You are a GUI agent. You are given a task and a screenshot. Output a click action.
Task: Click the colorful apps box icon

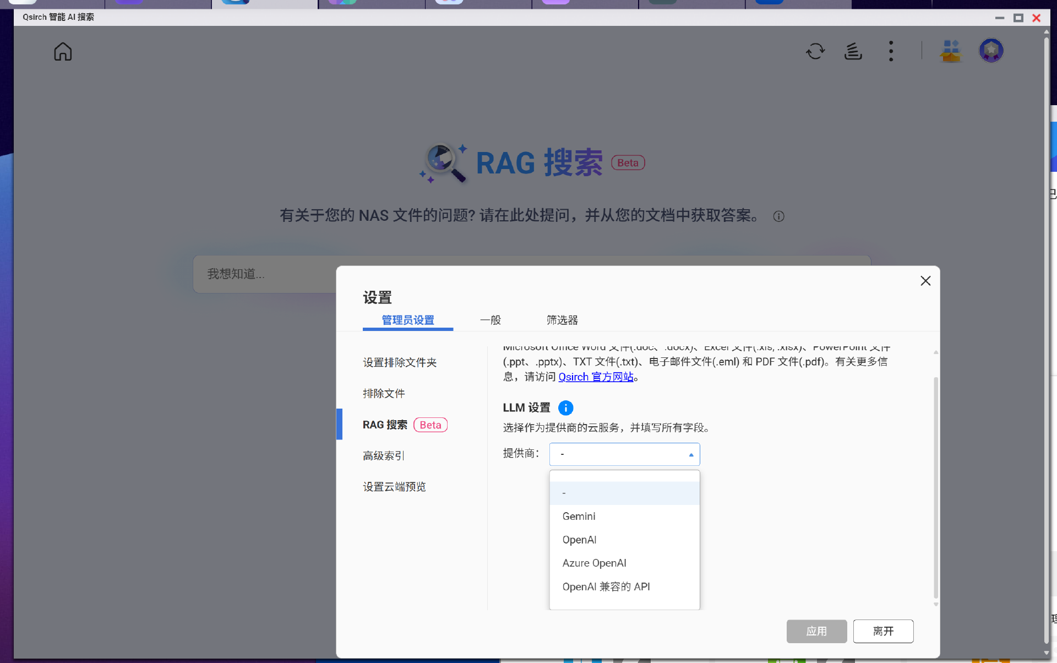click(951, 51)
